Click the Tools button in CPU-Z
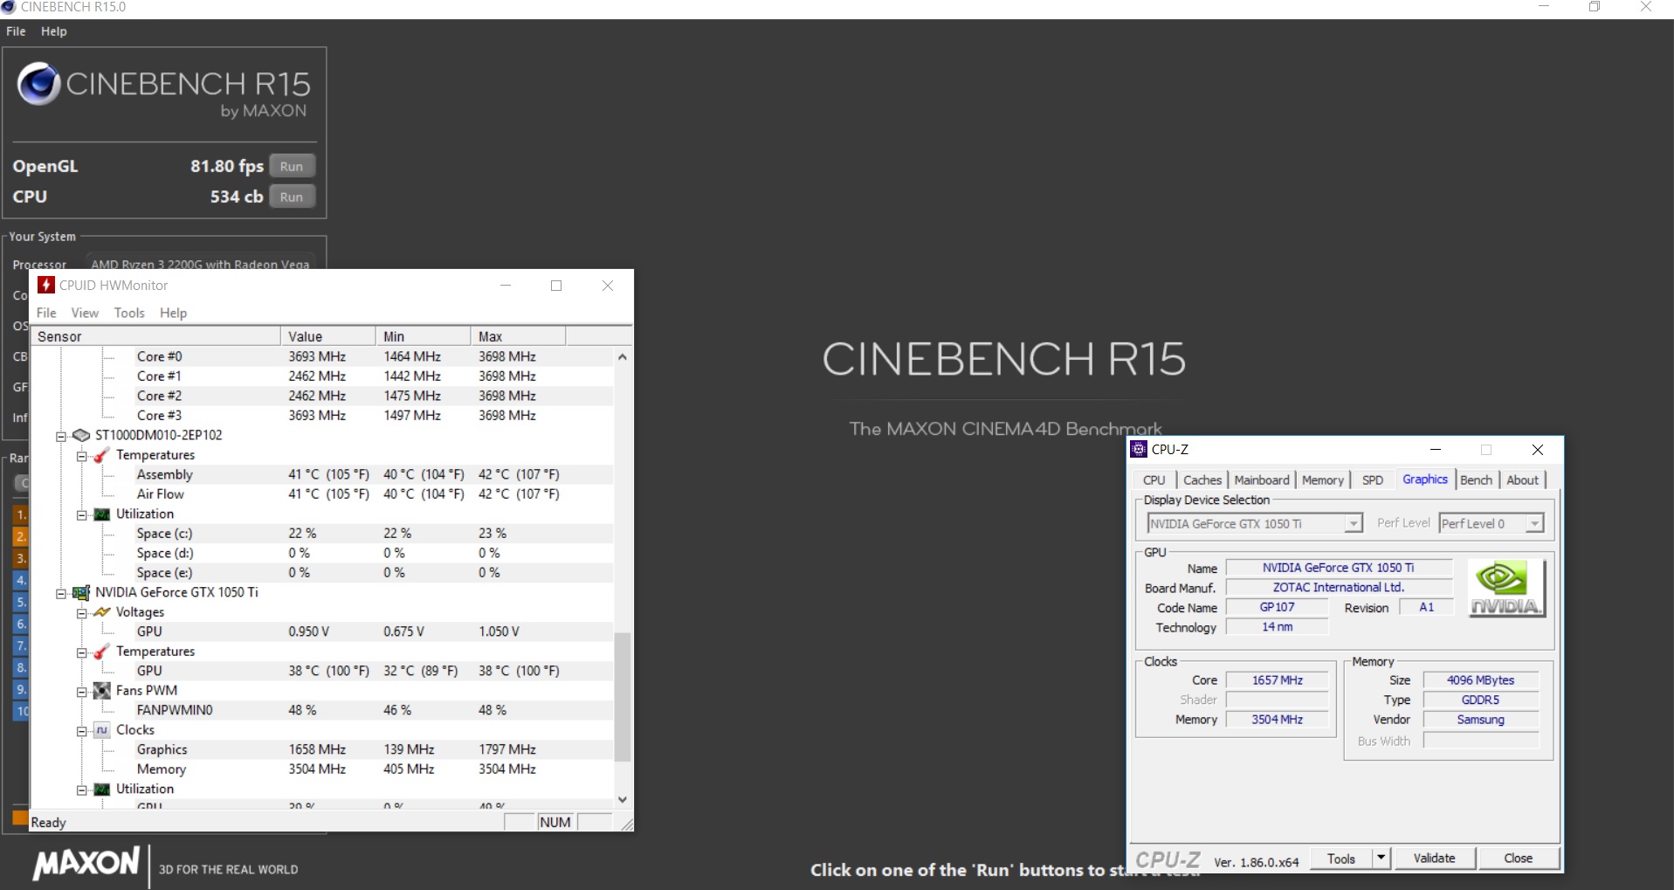This screenshot has height=890, width=1674. coord(1340,858)
